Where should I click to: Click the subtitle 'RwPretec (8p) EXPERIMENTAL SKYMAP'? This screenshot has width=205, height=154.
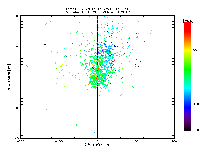(x=97, y=12)
